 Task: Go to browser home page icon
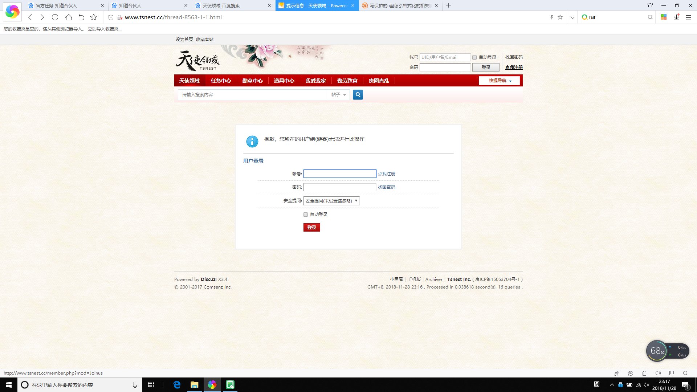pyautogui.click(x=69, y=17)
